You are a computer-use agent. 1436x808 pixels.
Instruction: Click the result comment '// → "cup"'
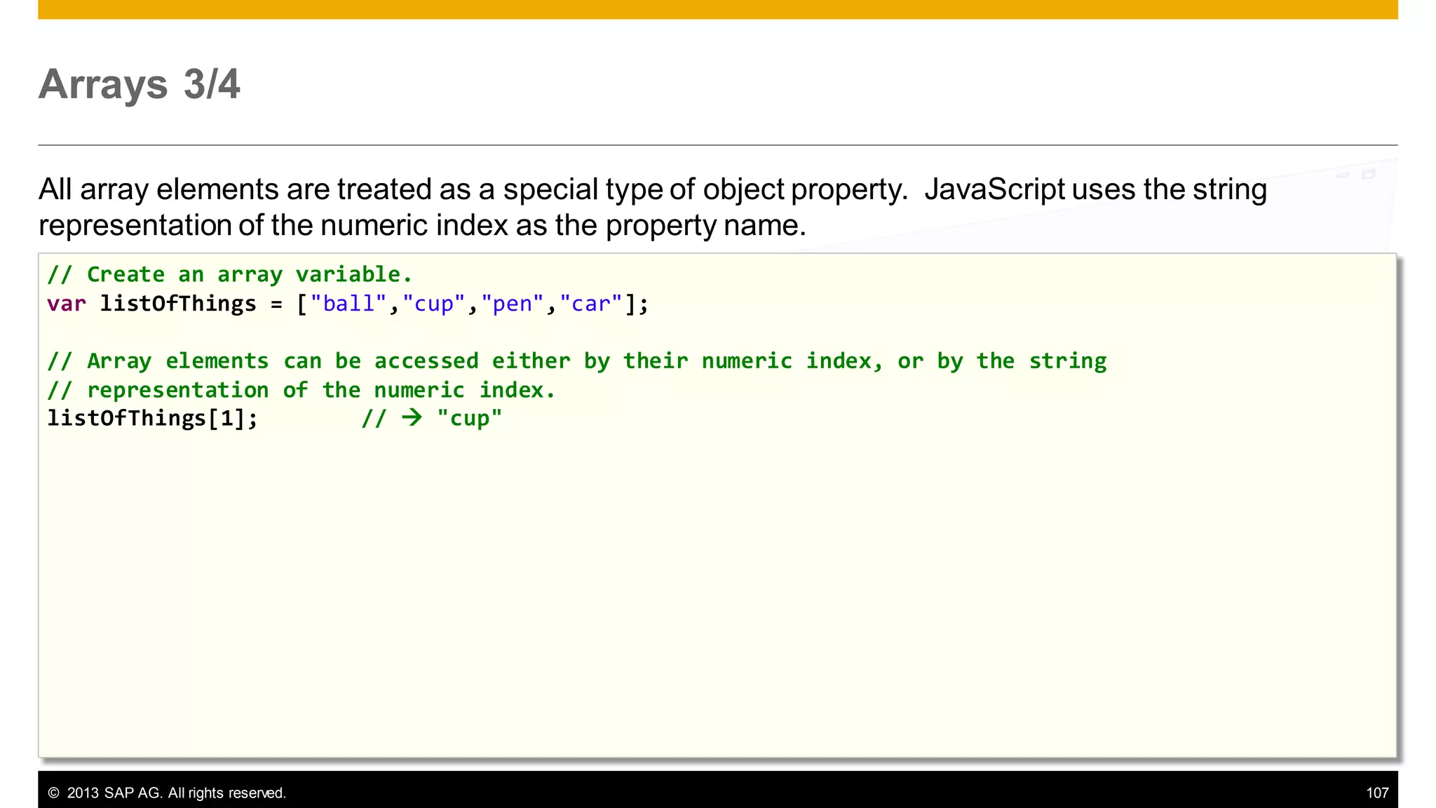(x=432, y=419)
